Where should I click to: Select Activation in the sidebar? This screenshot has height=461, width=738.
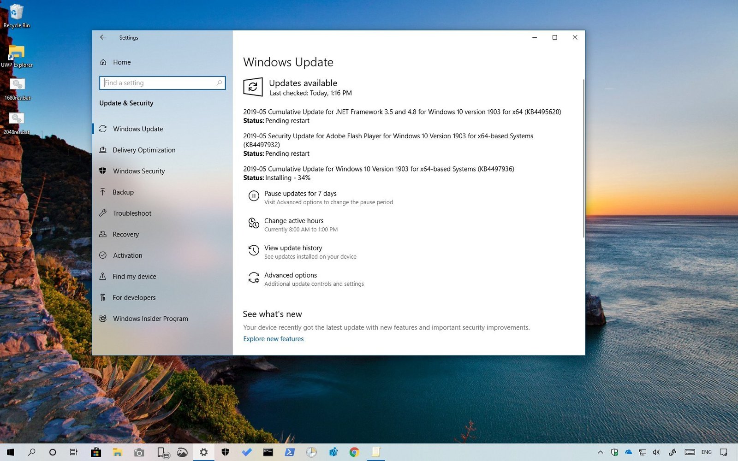pos(127,255)
